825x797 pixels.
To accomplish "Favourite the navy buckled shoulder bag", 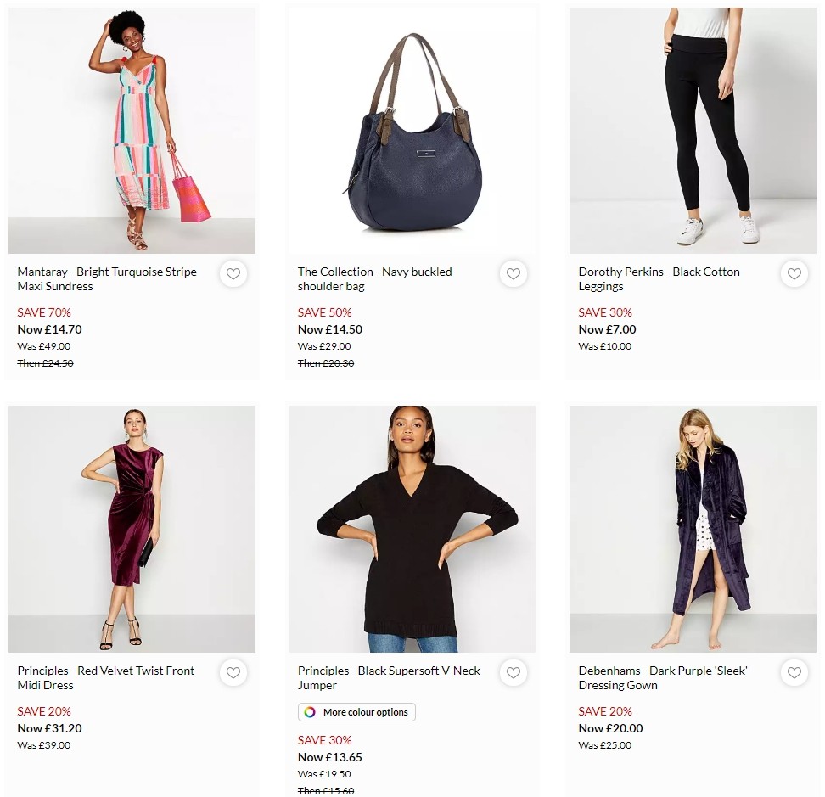I will [x=514, y=274].
